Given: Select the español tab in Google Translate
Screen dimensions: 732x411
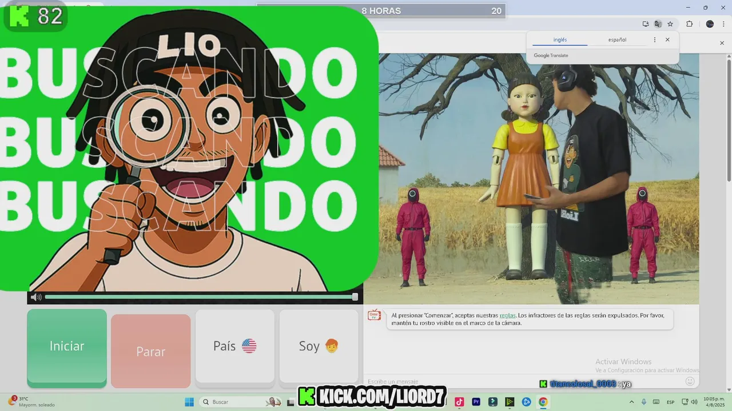Looking at the screenshot, I should click(617, 40).
